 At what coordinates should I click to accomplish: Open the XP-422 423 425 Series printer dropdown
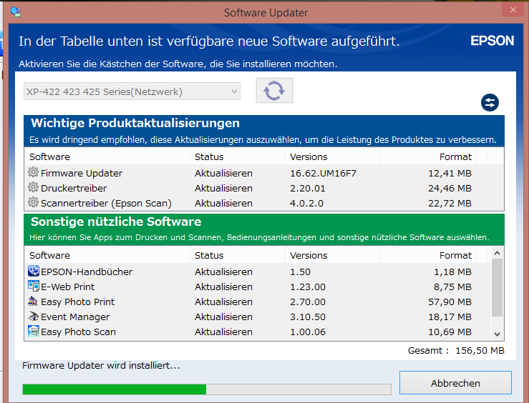pyautogui.click(x=132, y=91)
